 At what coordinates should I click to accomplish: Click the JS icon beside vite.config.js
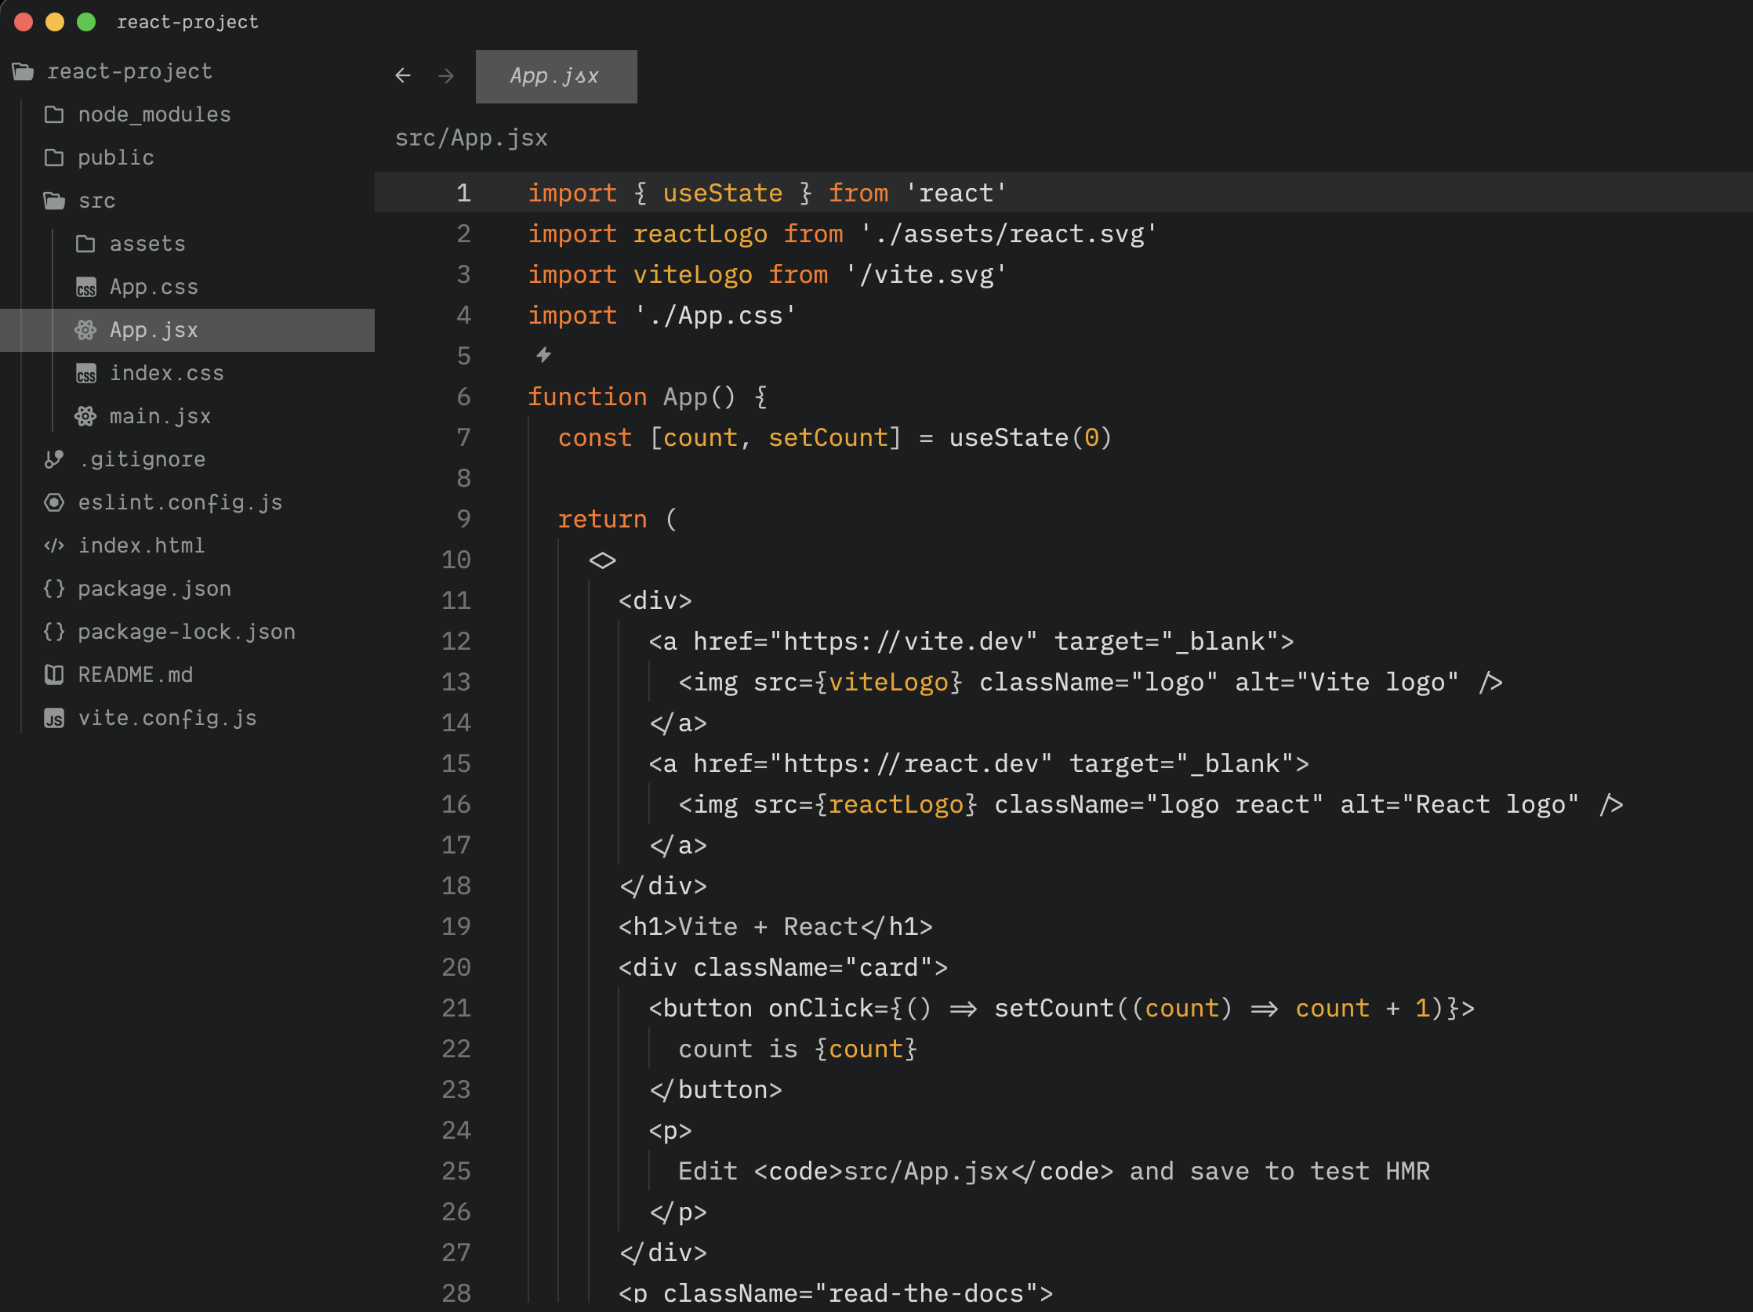(54, 718)
